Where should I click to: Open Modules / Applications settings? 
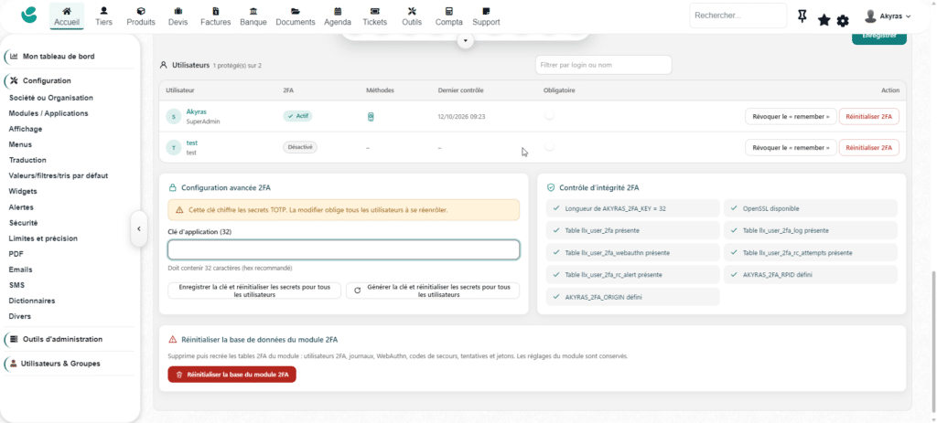pos(48,113)
